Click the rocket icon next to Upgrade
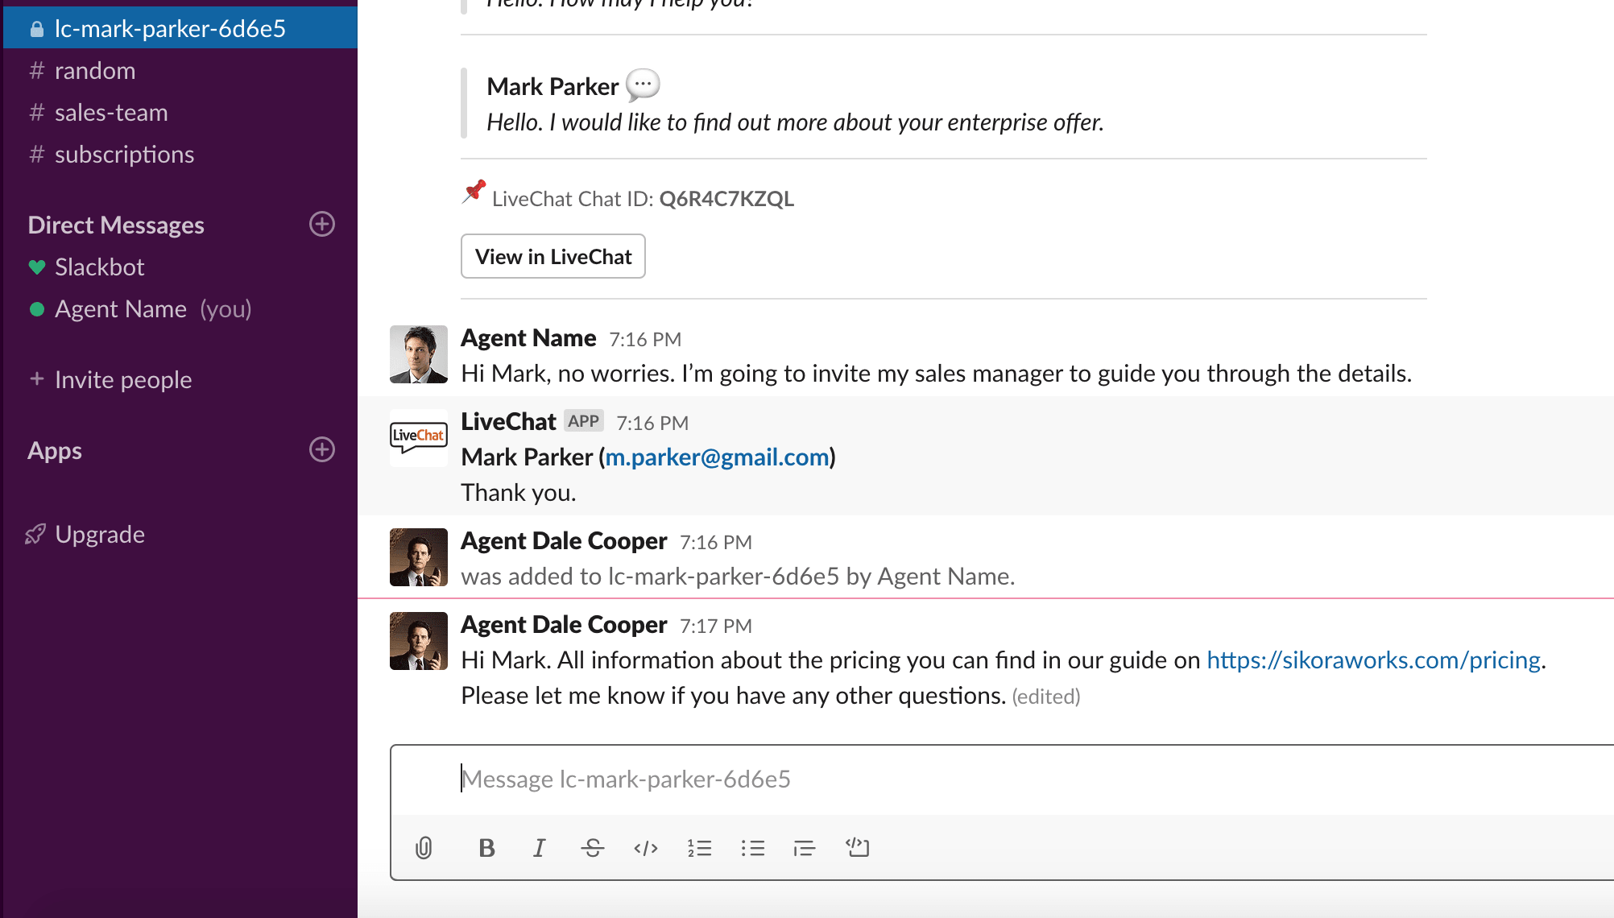This screenshot has width=1614, height=918. pos(35,534)
